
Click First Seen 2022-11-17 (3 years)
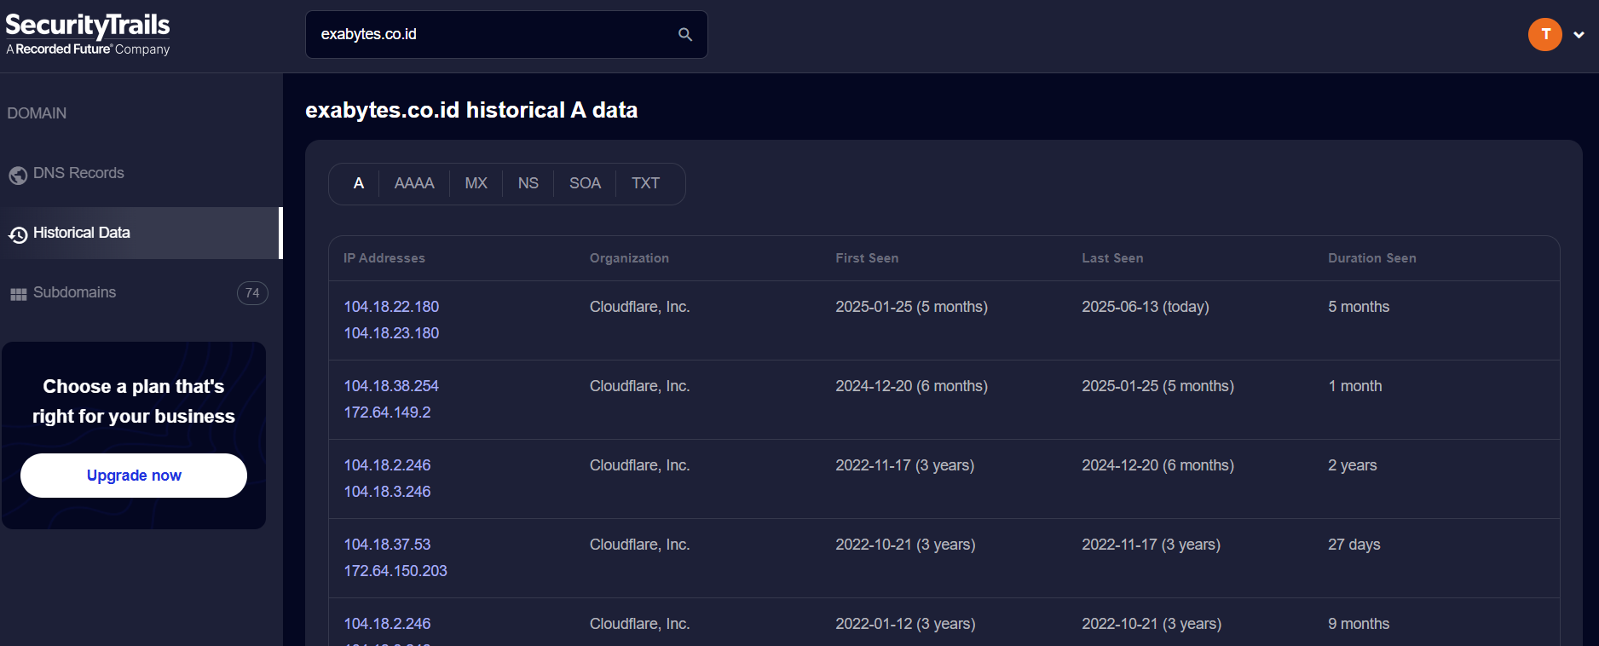[x=904, y=465]
